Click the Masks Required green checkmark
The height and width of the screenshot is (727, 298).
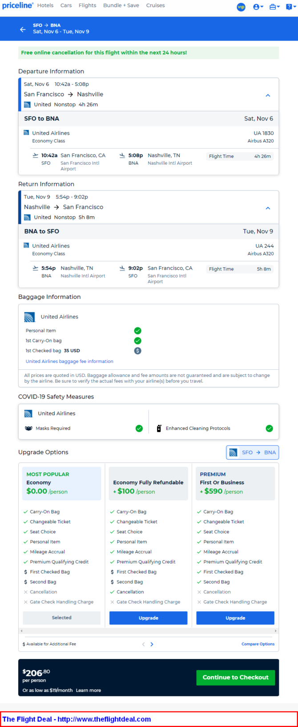139,428
